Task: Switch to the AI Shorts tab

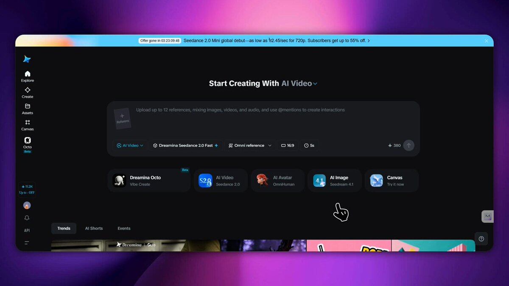Action: (94, 228)
